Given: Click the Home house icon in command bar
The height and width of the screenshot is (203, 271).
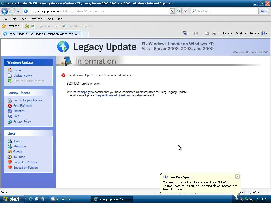Looking at the screenshot, I should [185, 33].
